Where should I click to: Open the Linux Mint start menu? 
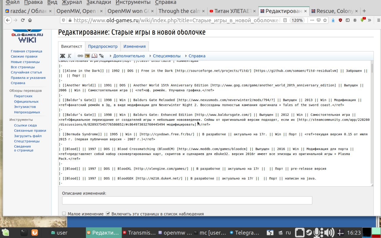tap(5, 233)
